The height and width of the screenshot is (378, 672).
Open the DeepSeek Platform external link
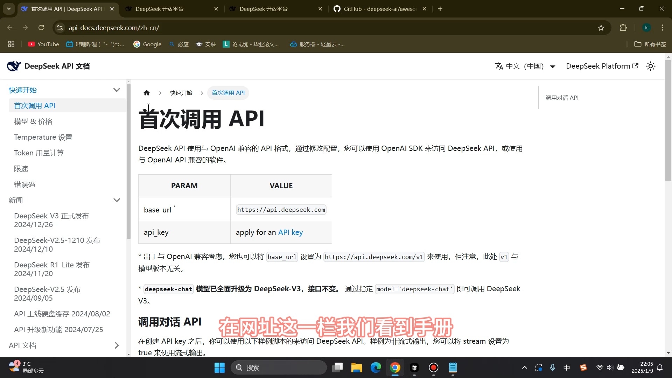[602, 66]
